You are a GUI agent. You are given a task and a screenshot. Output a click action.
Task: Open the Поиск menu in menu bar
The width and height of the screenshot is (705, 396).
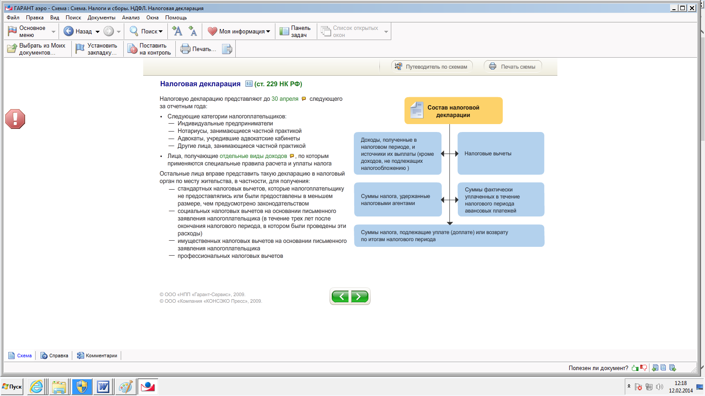point(74,18)
